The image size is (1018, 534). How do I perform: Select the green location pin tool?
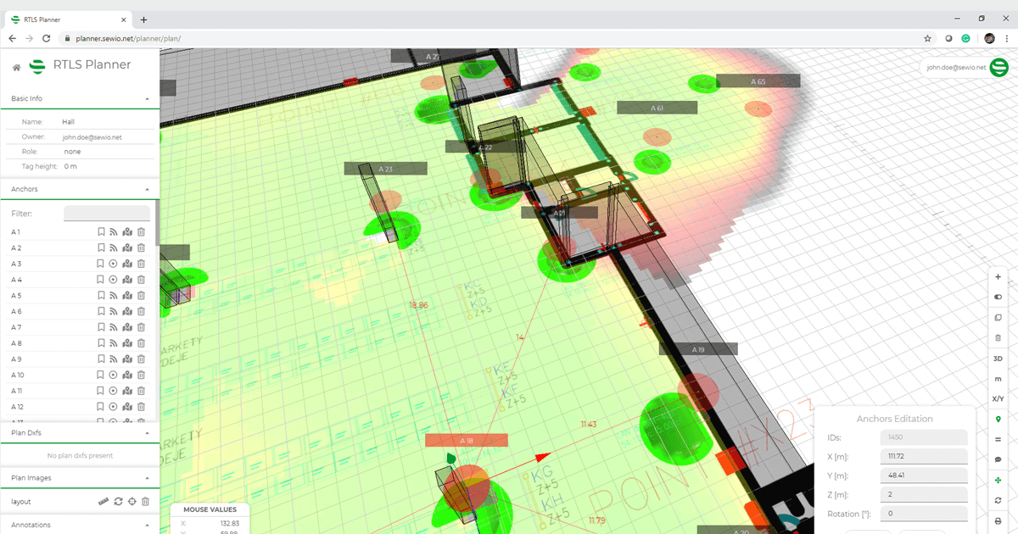point(998,419)
